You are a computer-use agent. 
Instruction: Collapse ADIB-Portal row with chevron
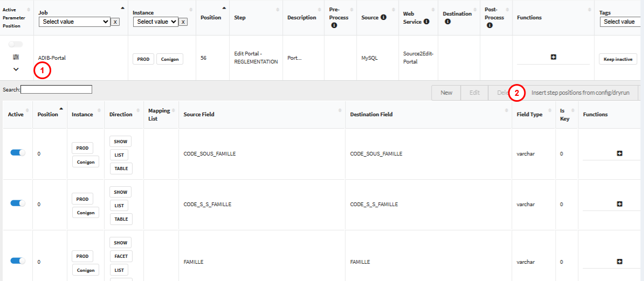coord(16,69)
